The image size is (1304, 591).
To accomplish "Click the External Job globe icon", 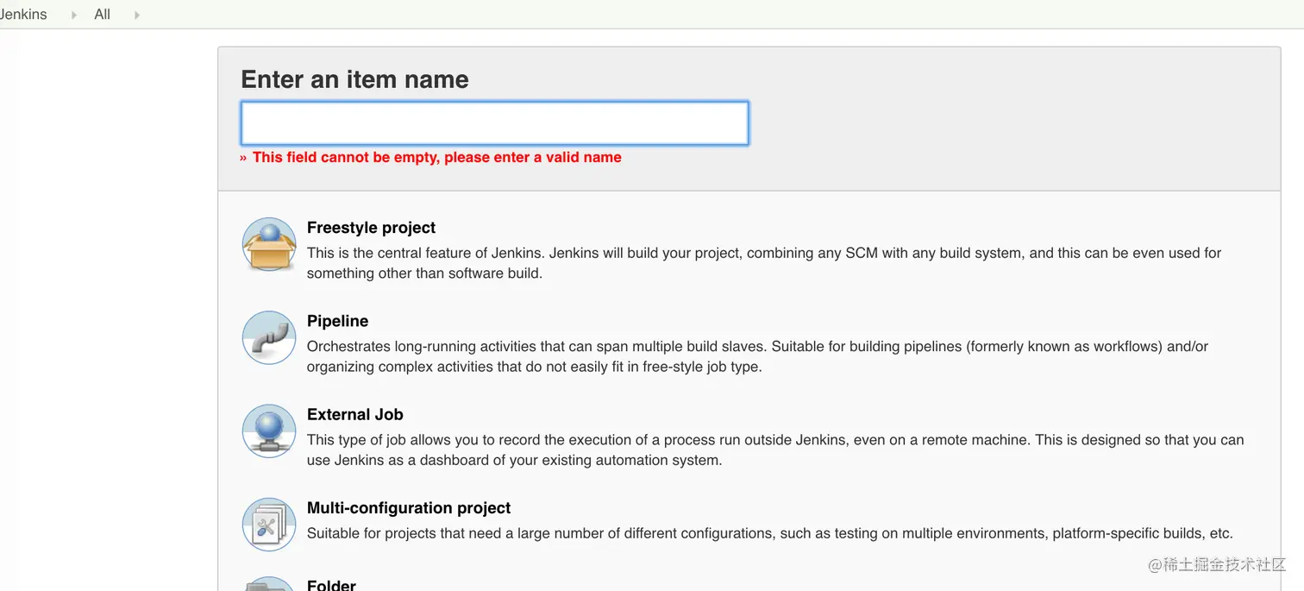I will [269, 431].
